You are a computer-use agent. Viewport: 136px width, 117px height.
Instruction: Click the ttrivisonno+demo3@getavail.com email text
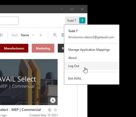tap(91, 37)
